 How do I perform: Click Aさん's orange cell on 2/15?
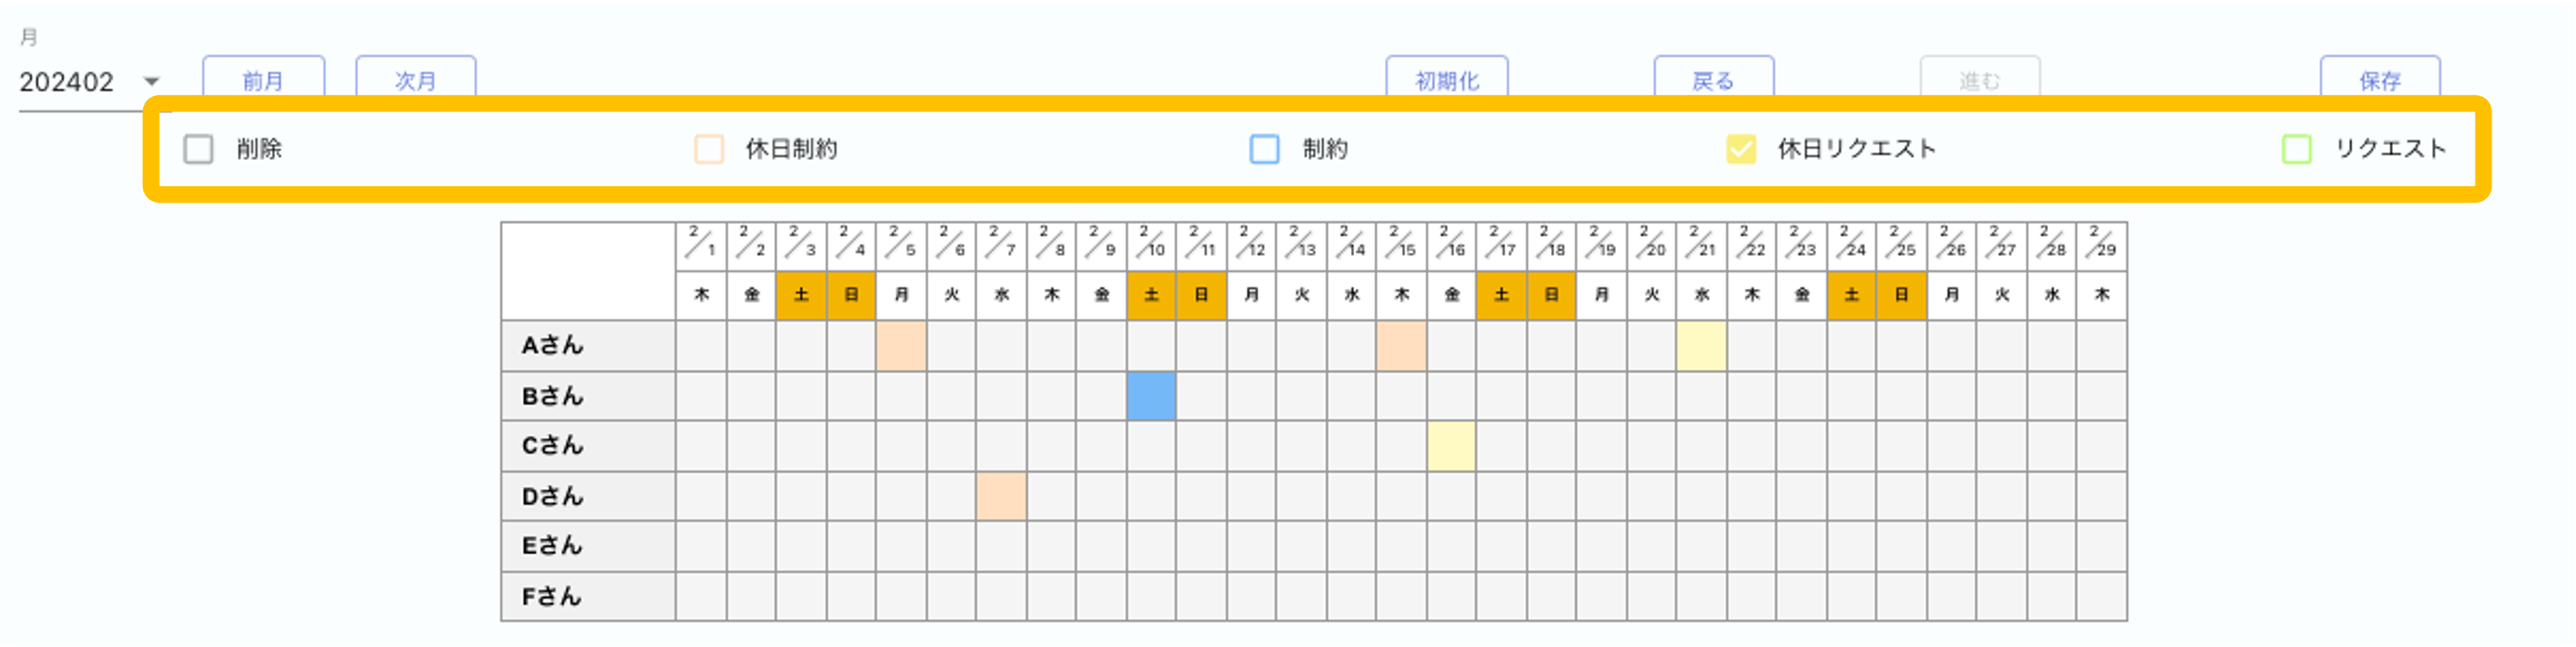(x=1401, y=346)
